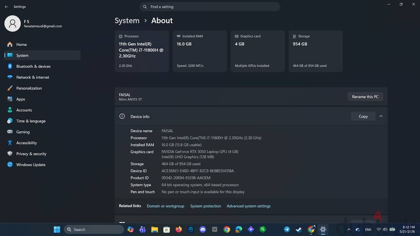
Task: Click the ENG language indicator
Action: tap(368, 230)
